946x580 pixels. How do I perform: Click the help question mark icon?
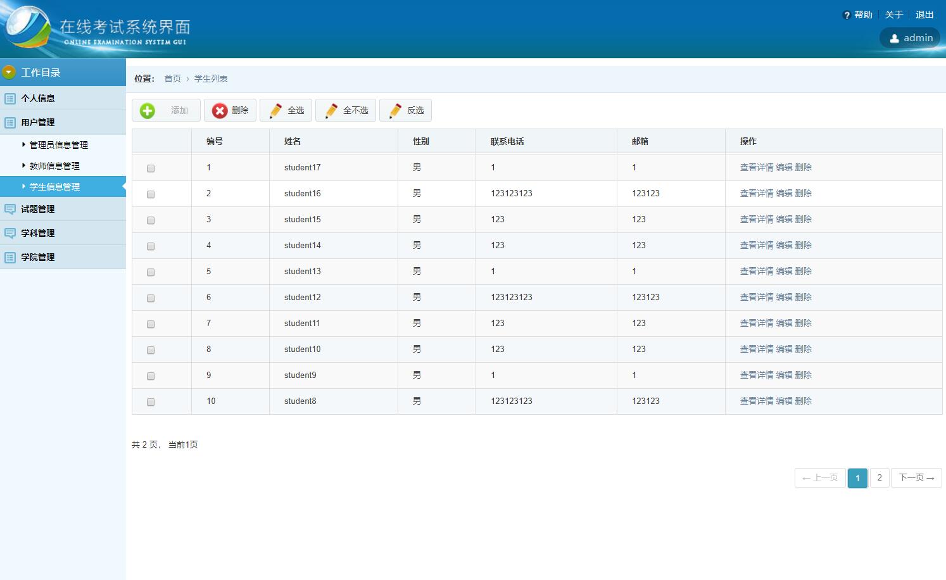(x=847, y=15)
